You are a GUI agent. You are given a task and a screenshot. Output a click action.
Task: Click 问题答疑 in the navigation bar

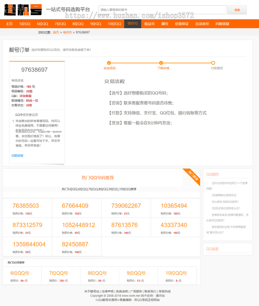222,24
